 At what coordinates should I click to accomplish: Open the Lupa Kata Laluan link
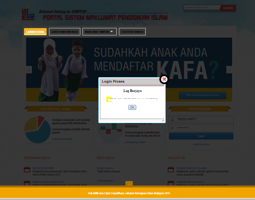(201, 144)
